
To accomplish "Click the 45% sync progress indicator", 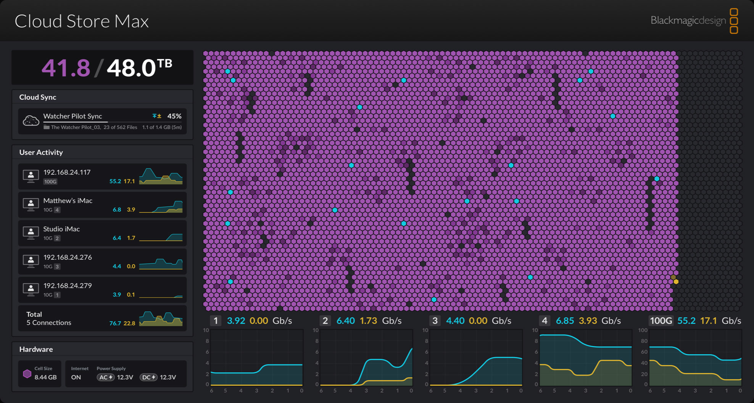I will click(174, 116).
